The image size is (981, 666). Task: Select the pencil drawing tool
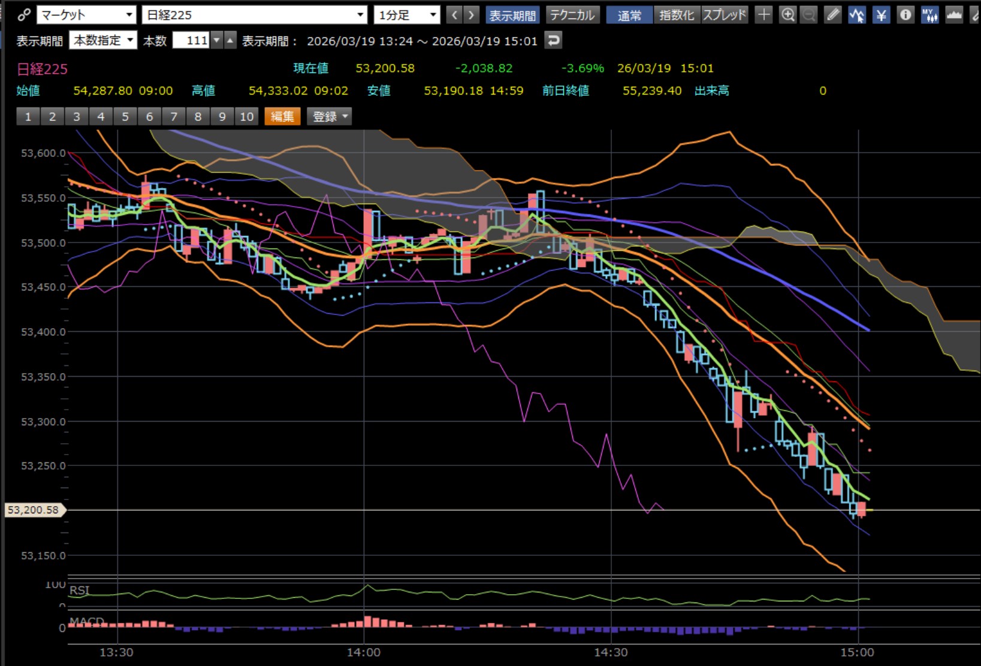point(833,15)
